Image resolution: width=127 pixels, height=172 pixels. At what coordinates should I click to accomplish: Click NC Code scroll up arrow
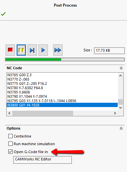[120, 76]
